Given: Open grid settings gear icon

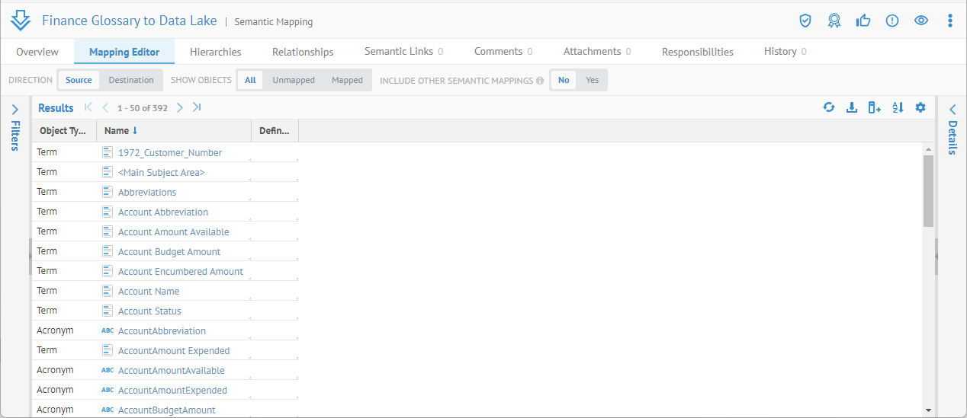Looking at the screenshot, I should 920,107.
